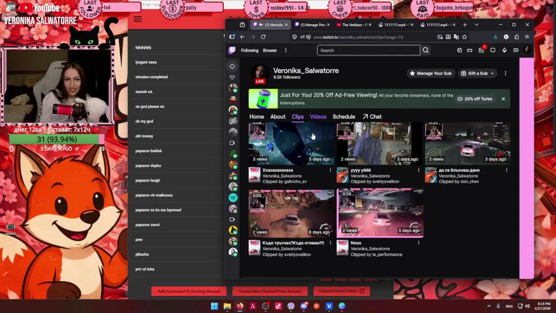Image resolution: width=556 pixels, height=313 pixels.
Task: Open Twitch followed channels heart icon
Action: coord(232,77)
